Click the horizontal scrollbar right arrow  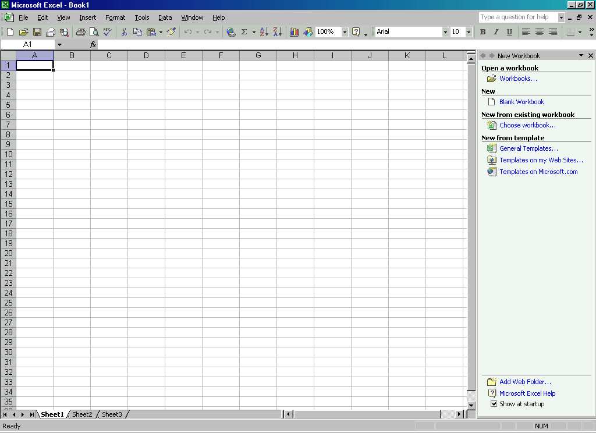tap(459, 414)
